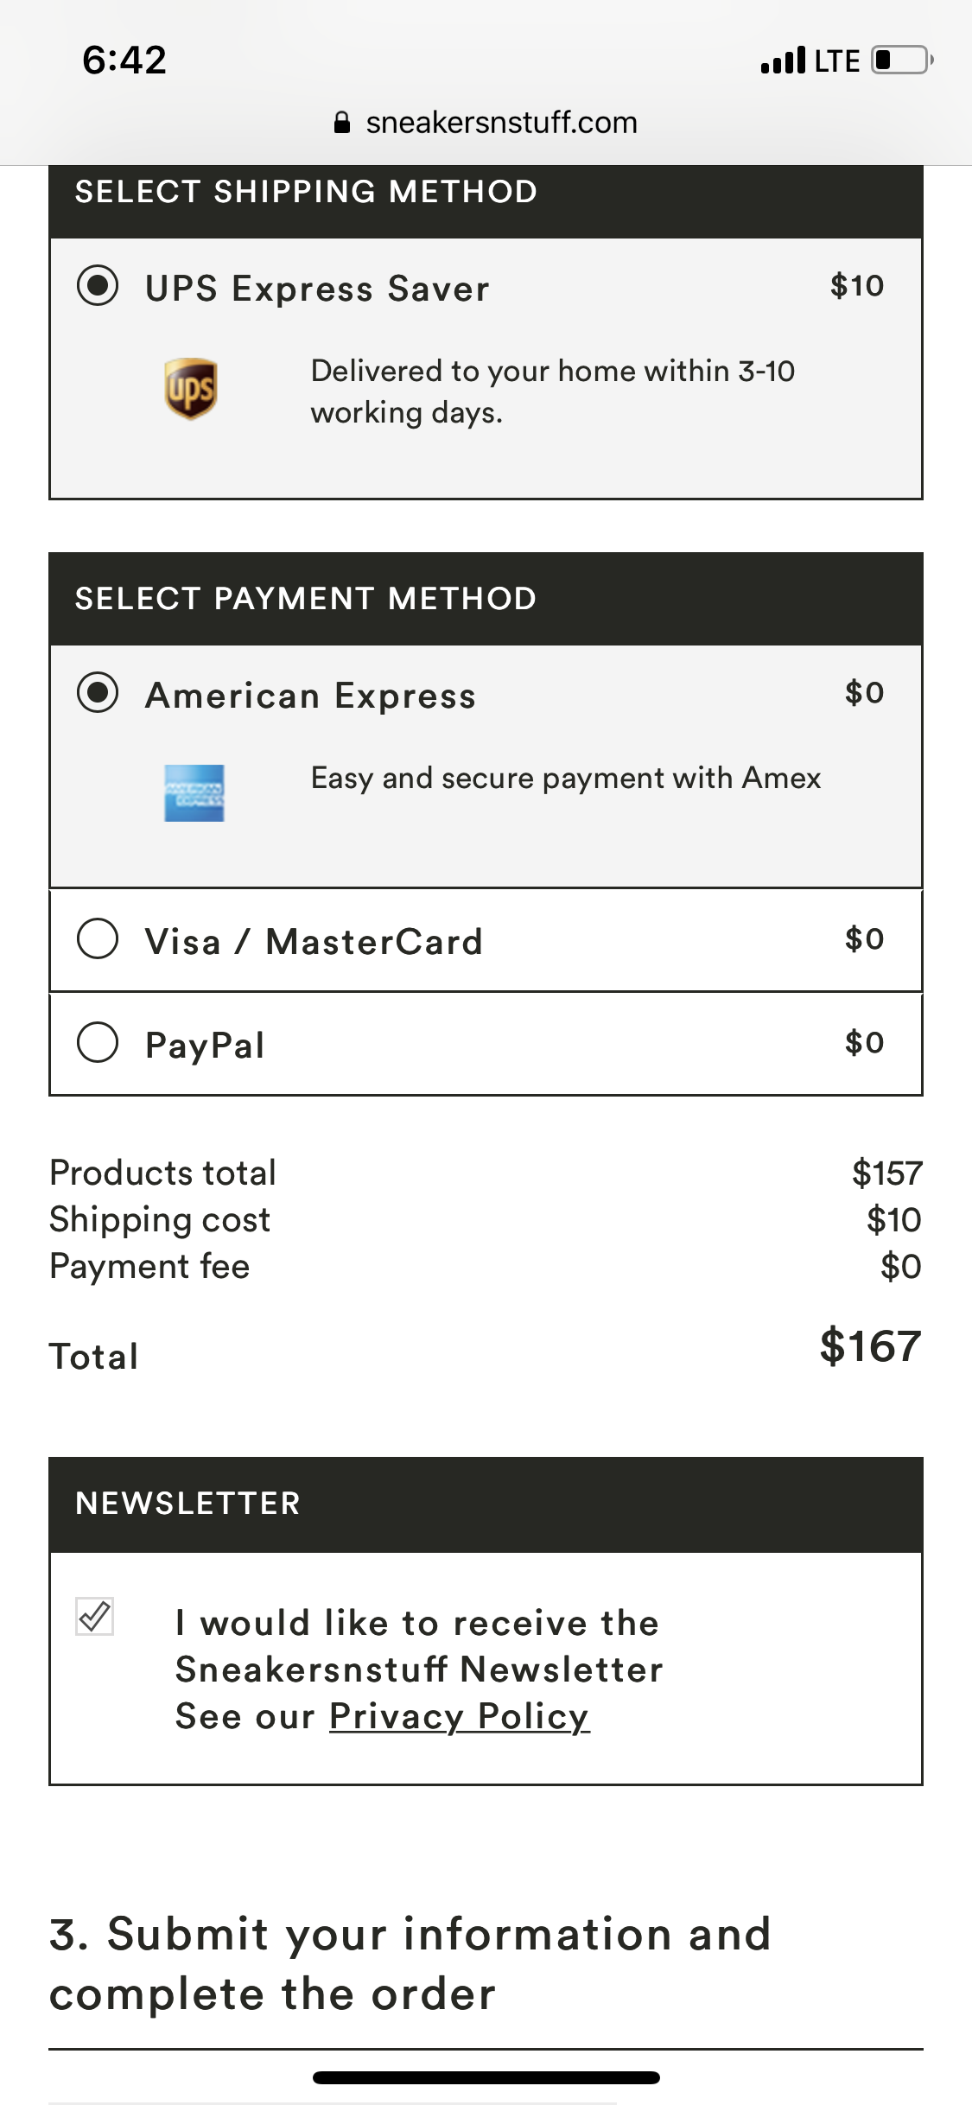Screen dimensions: 972x2105
Task: Tap the cellular signal bars icon
Action: coord(783,60)
